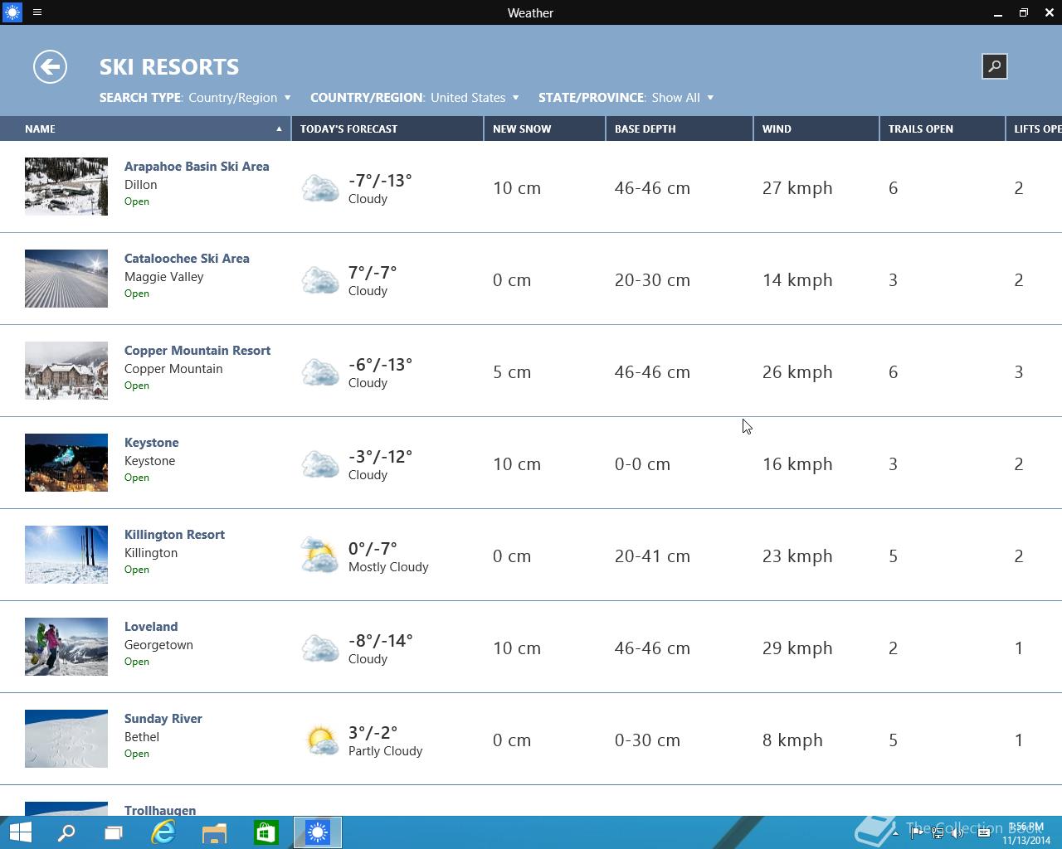Screen dimensions: 1062x849
Task: Click Loveland wind value 29 kmph
Action: (797, 648)
